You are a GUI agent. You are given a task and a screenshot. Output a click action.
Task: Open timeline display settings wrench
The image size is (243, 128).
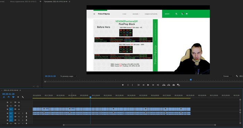[23, 97]
